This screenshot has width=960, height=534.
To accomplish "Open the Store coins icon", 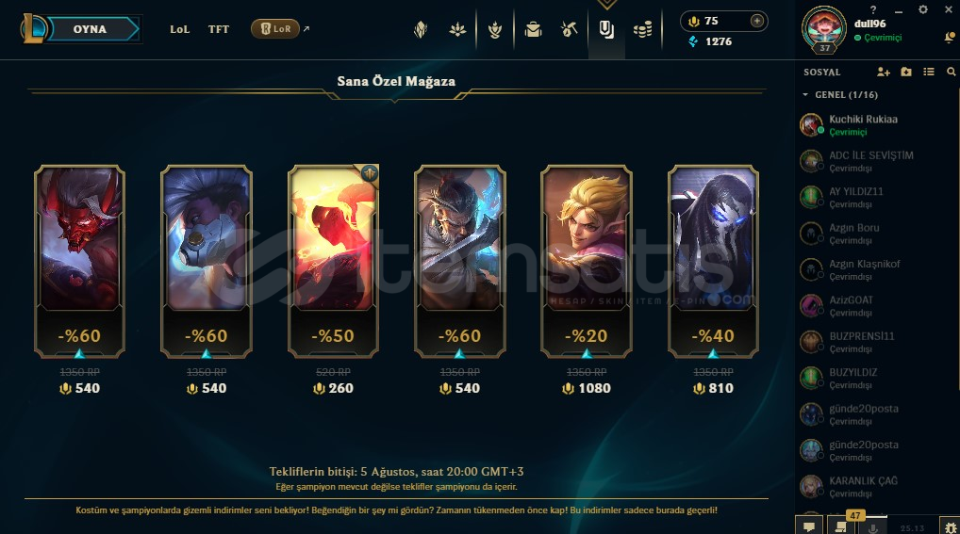I will pos(642,29).
